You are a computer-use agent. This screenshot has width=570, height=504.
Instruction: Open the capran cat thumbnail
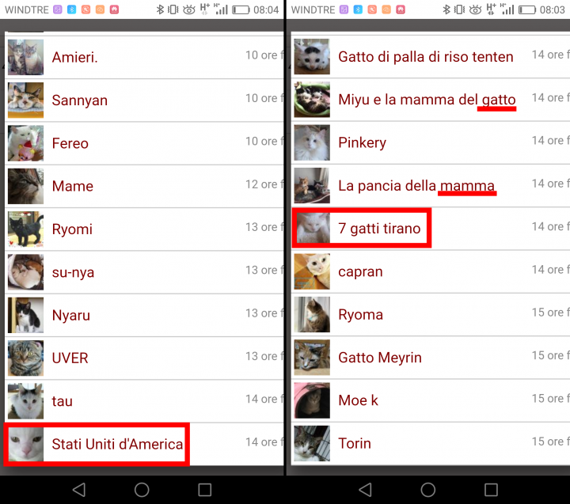point(312,271)
